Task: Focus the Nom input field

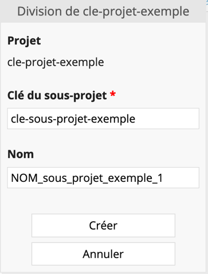Action: [x=103, y=177]
